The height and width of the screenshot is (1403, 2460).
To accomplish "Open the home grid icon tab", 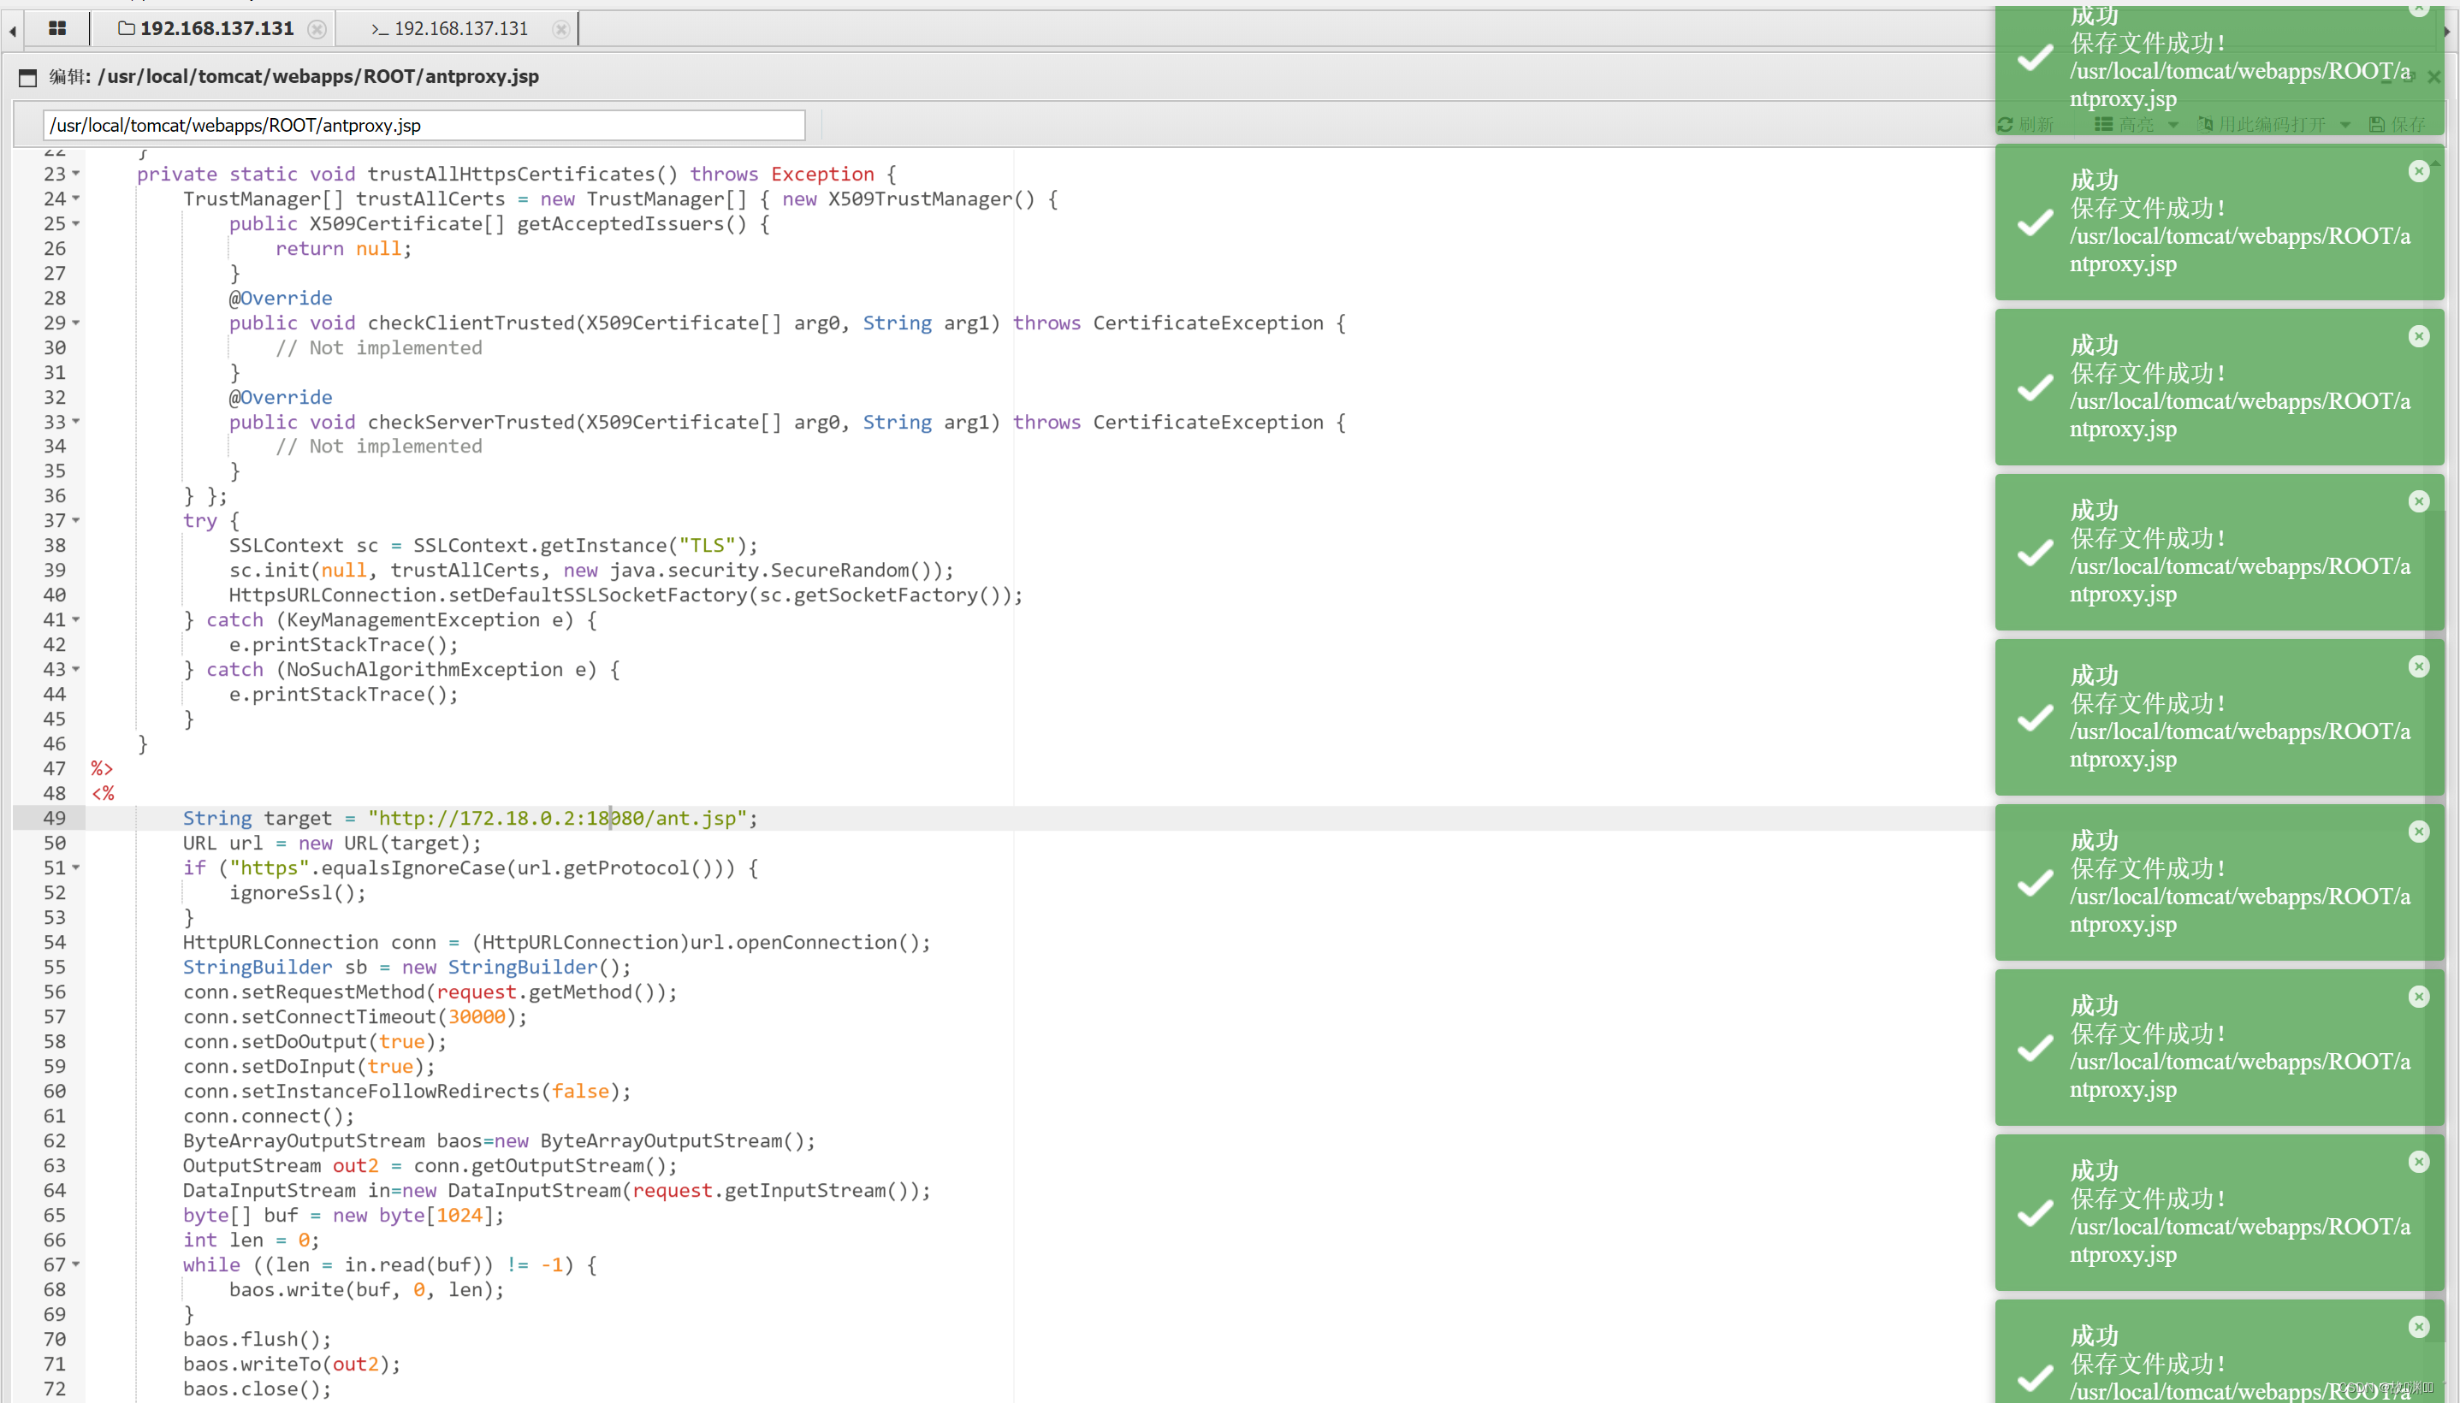I will click(x=56, y=29).
